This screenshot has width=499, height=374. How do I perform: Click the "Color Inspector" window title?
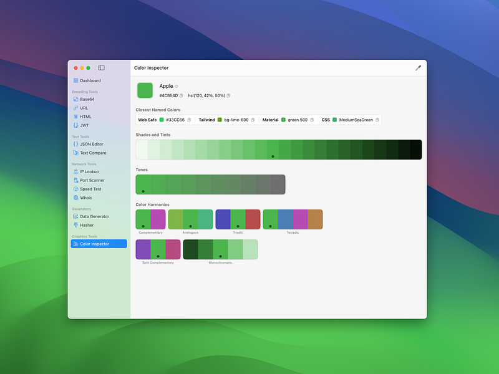pos(151,68)
